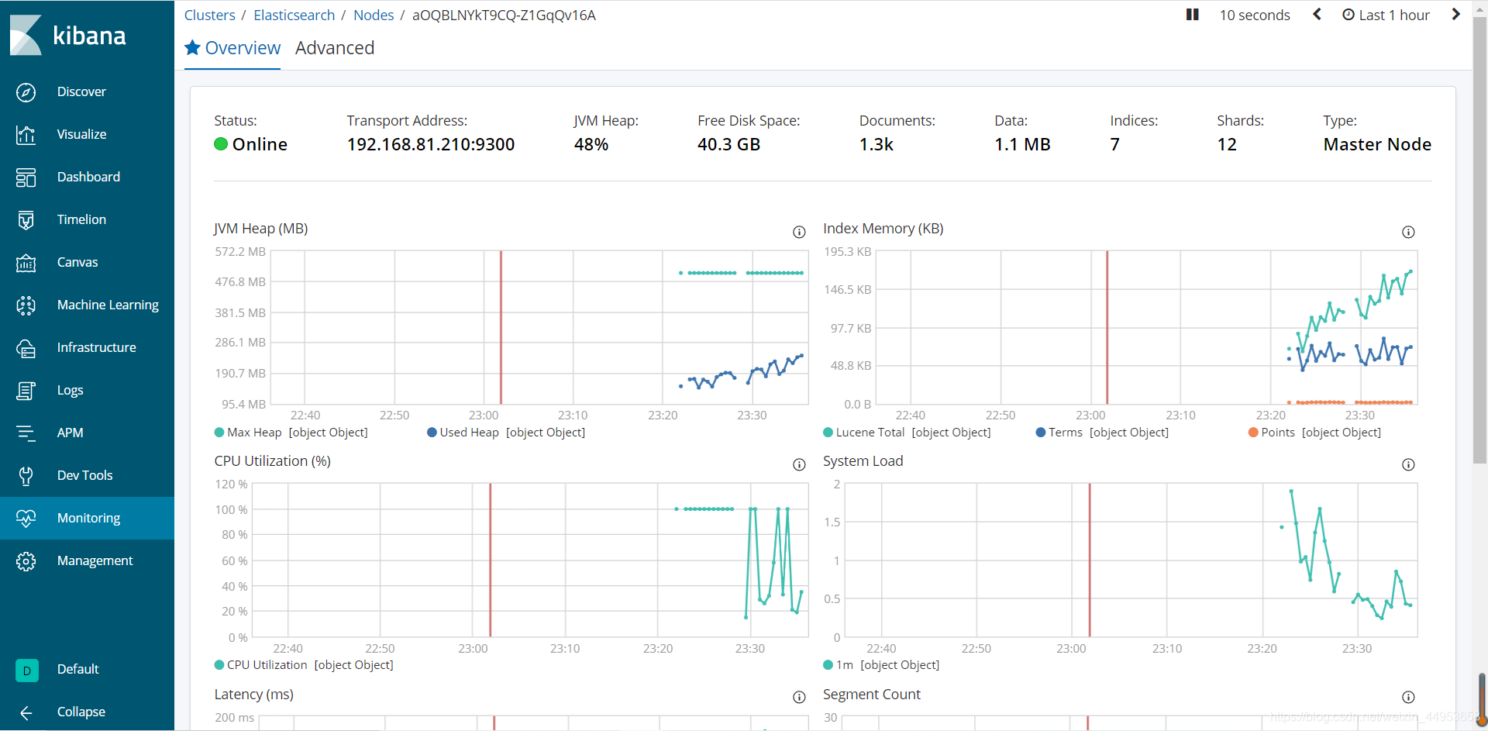
Task: Toggle Terms series legend
Action: pos(1102,433)
